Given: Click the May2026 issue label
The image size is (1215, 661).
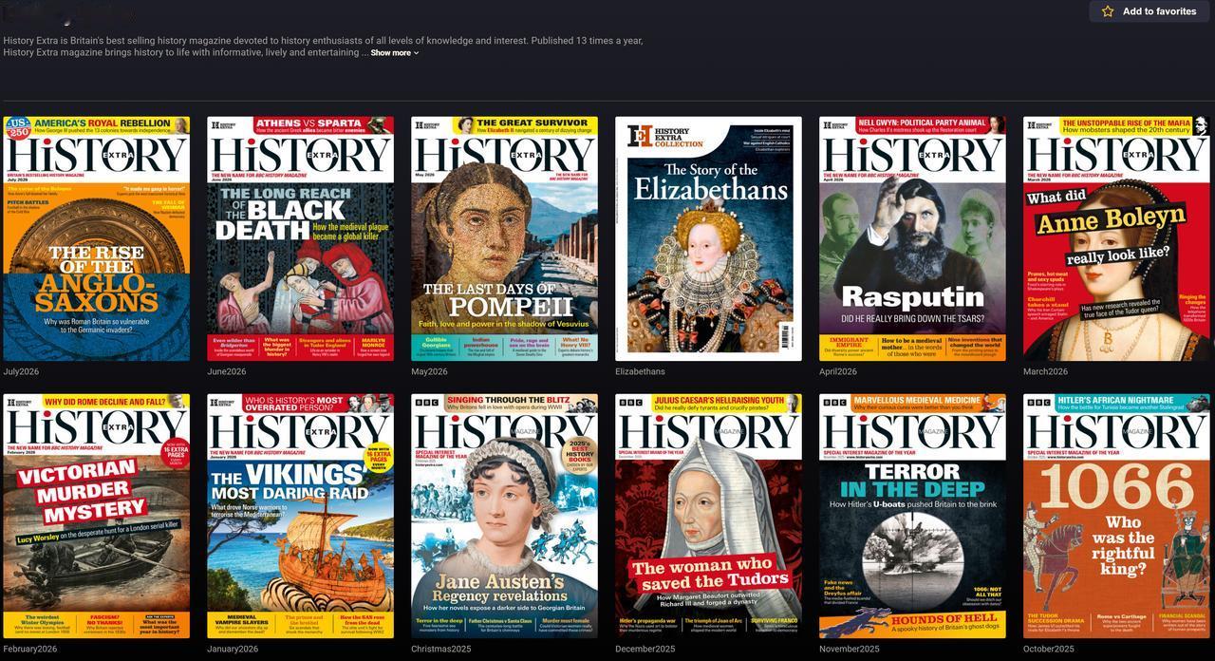Looking at the screenshot, I should (x=429, y=371).
